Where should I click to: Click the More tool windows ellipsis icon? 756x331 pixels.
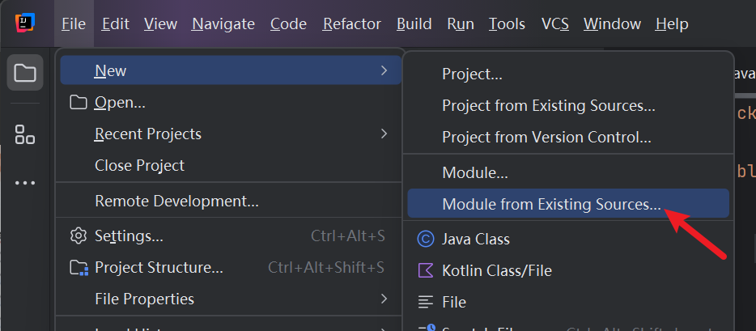pyautogui.click(x=25, y=183)
